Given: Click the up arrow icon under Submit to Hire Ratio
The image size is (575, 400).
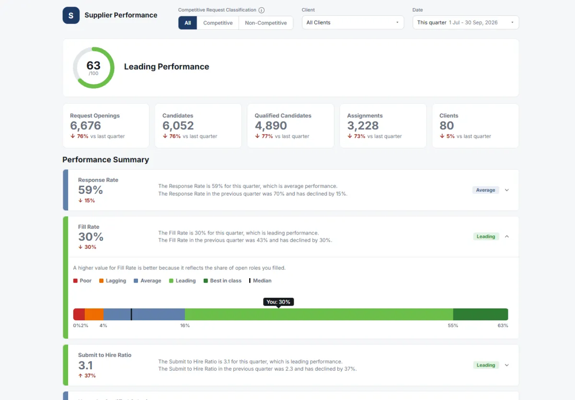Looking at the screenshot, I should [x=80, y=376].
